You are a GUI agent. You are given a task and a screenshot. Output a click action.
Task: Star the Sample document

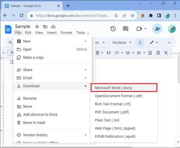(37, 27)
